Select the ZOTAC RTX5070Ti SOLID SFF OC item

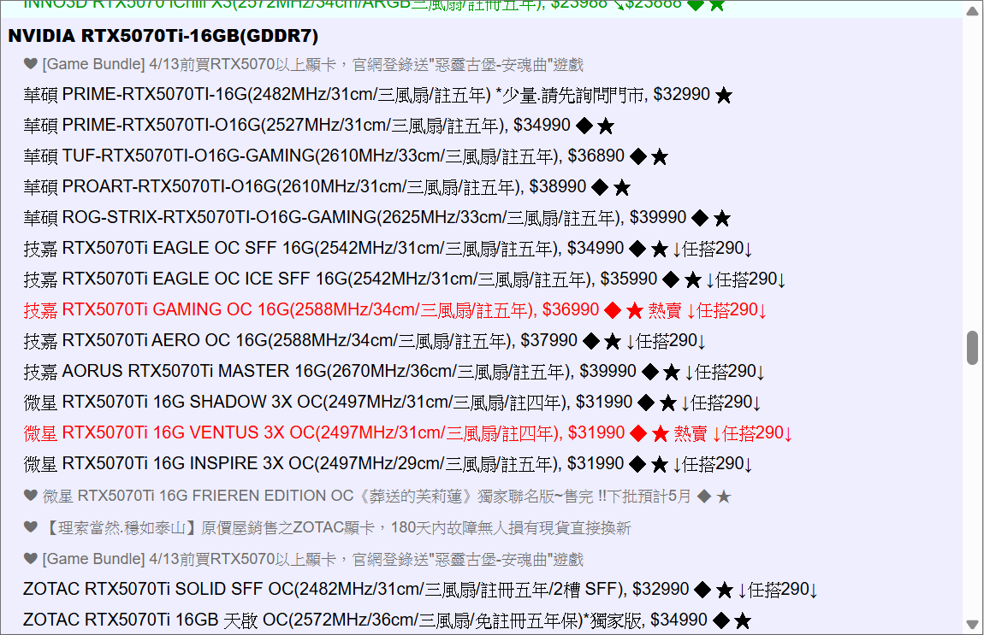(x=420, y=589)
